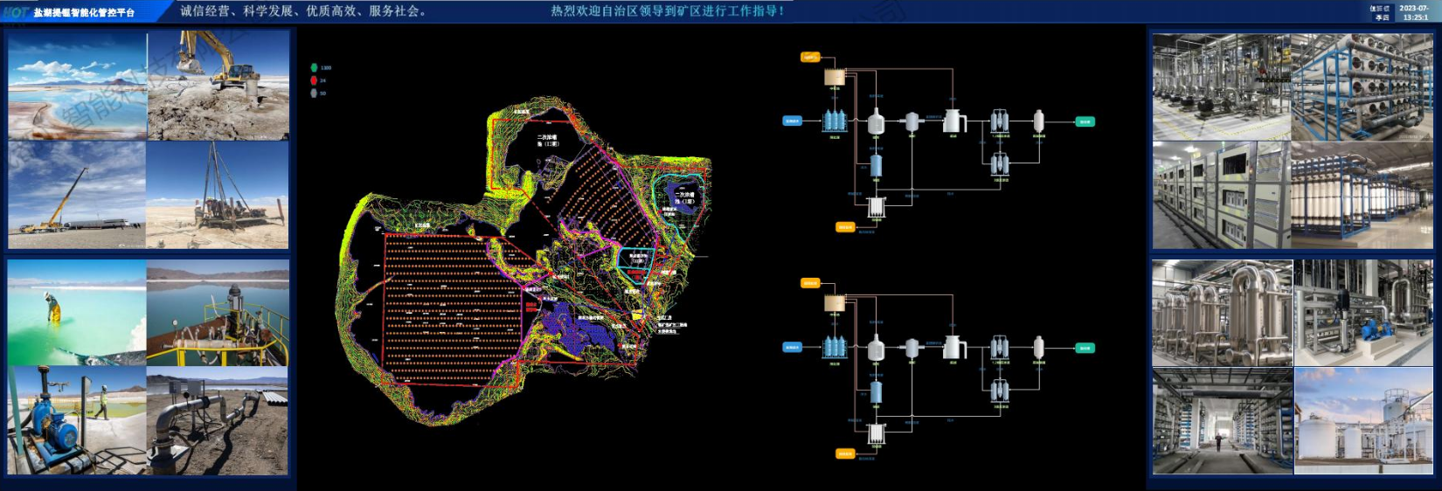Select the upper diagram's tan sedimentation tank
This screenshot has height=491, width=1442.
pyautogui.click(x=835, y=77)
